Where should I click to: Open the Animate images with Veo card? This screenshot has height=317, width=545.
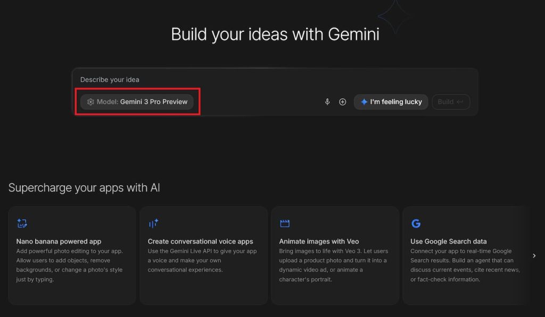[x=335, y=255]
